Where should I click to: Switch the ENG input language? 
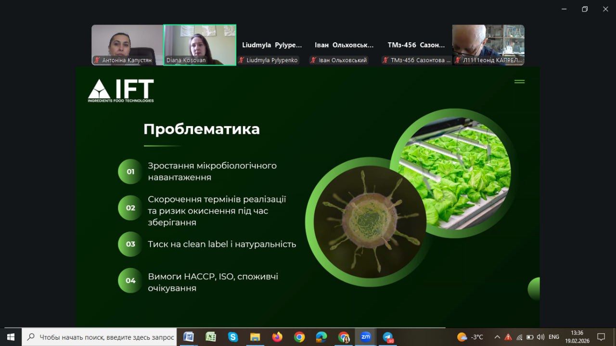pyautogui.click(x=554, y=337)
